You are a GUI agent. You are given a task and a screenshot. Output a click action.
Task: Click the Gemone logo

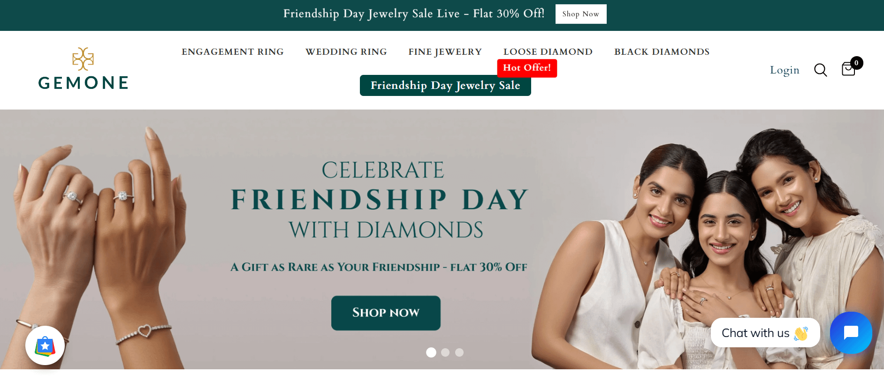pyautogui.click(x=83, y=69)
